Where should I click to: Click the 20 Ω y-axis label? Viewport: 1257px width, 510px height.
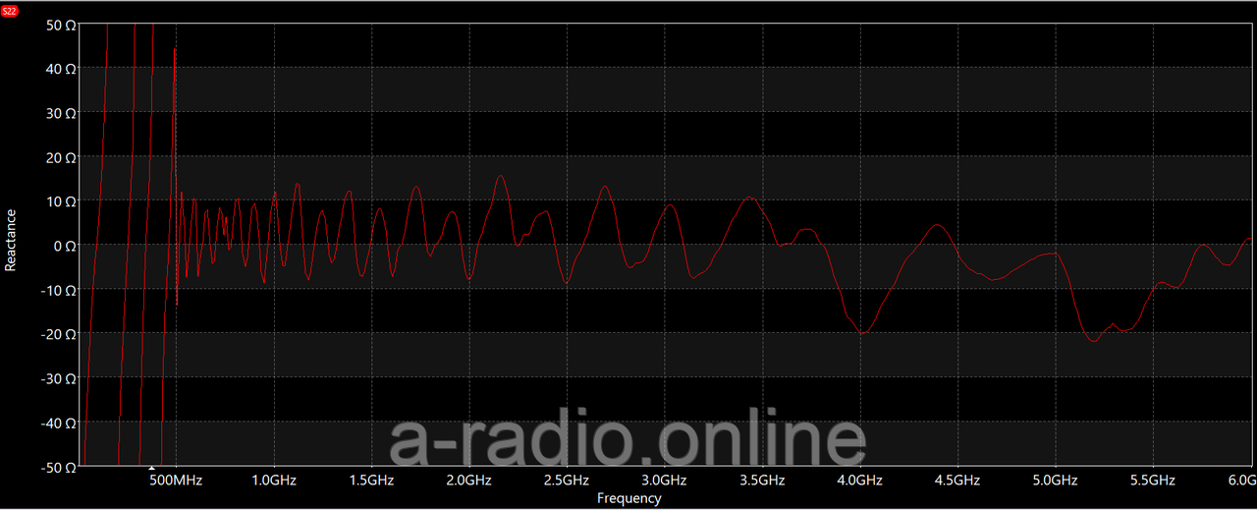[61, 157]
